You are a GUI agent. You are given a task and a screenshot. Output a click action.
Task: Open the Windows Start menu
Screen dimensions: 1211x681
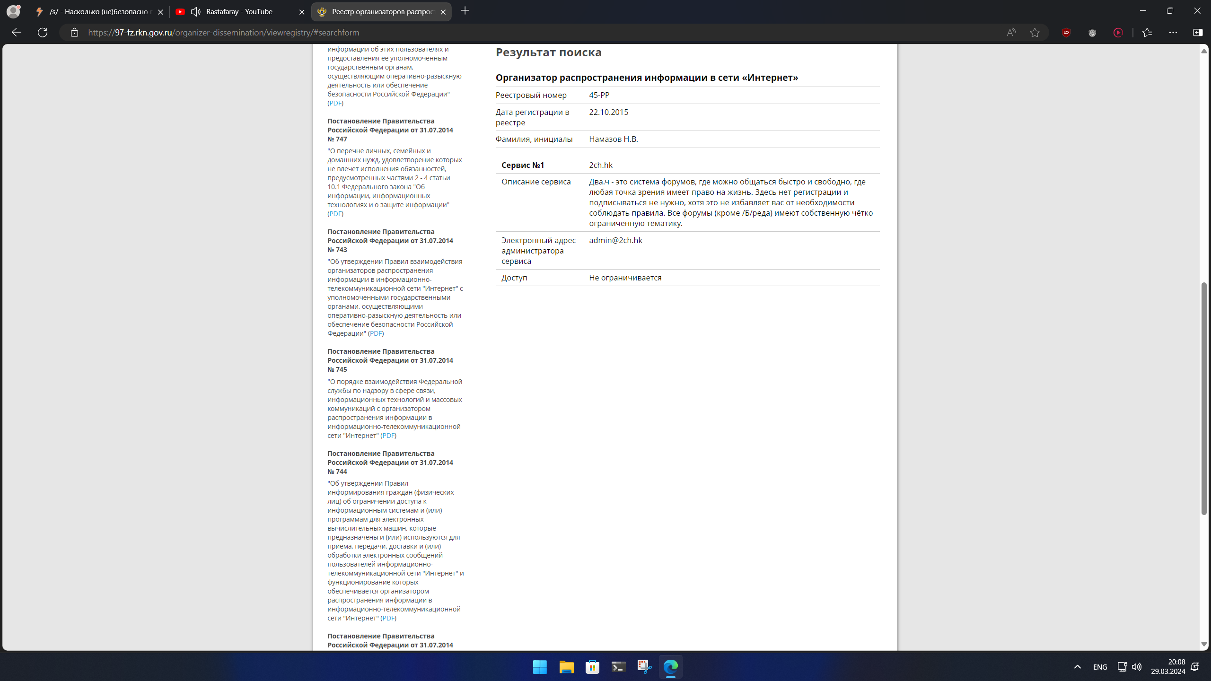[540, 667]
